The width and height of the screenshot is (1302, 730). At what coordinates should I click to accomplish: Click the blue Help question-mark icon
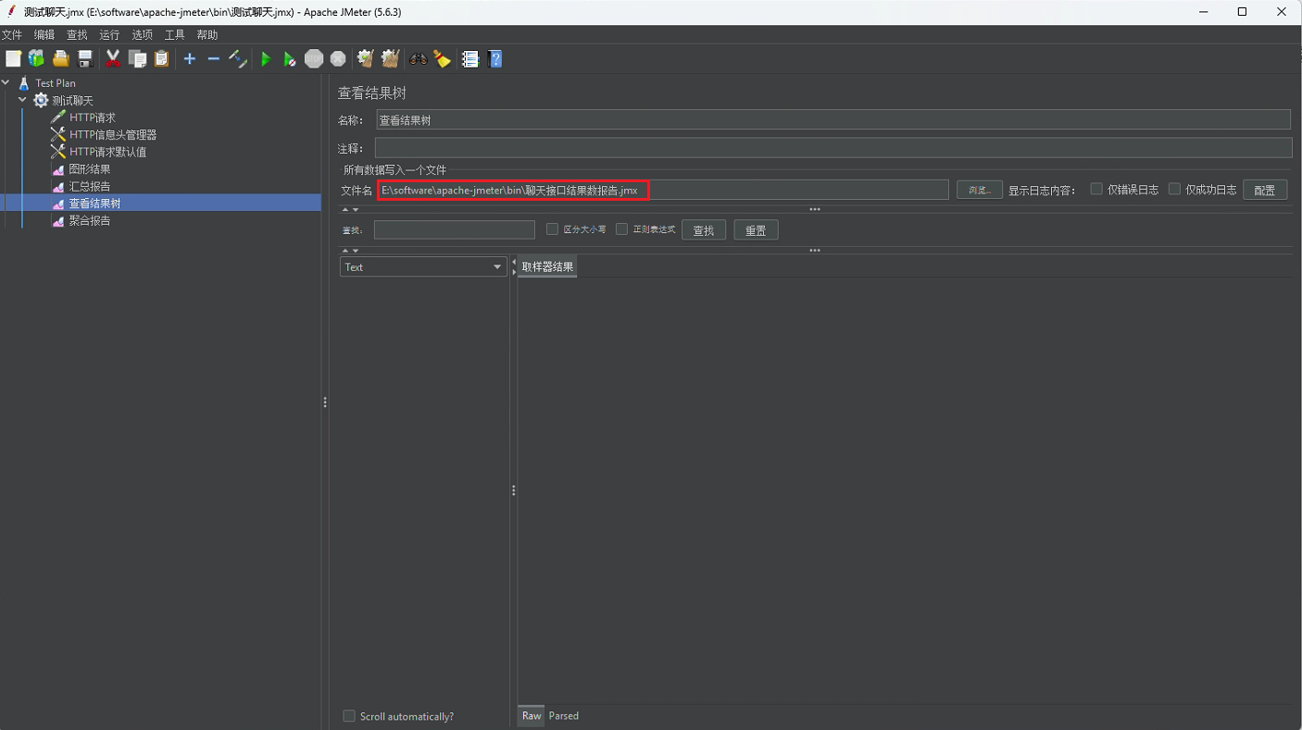[x=495, y=59]
